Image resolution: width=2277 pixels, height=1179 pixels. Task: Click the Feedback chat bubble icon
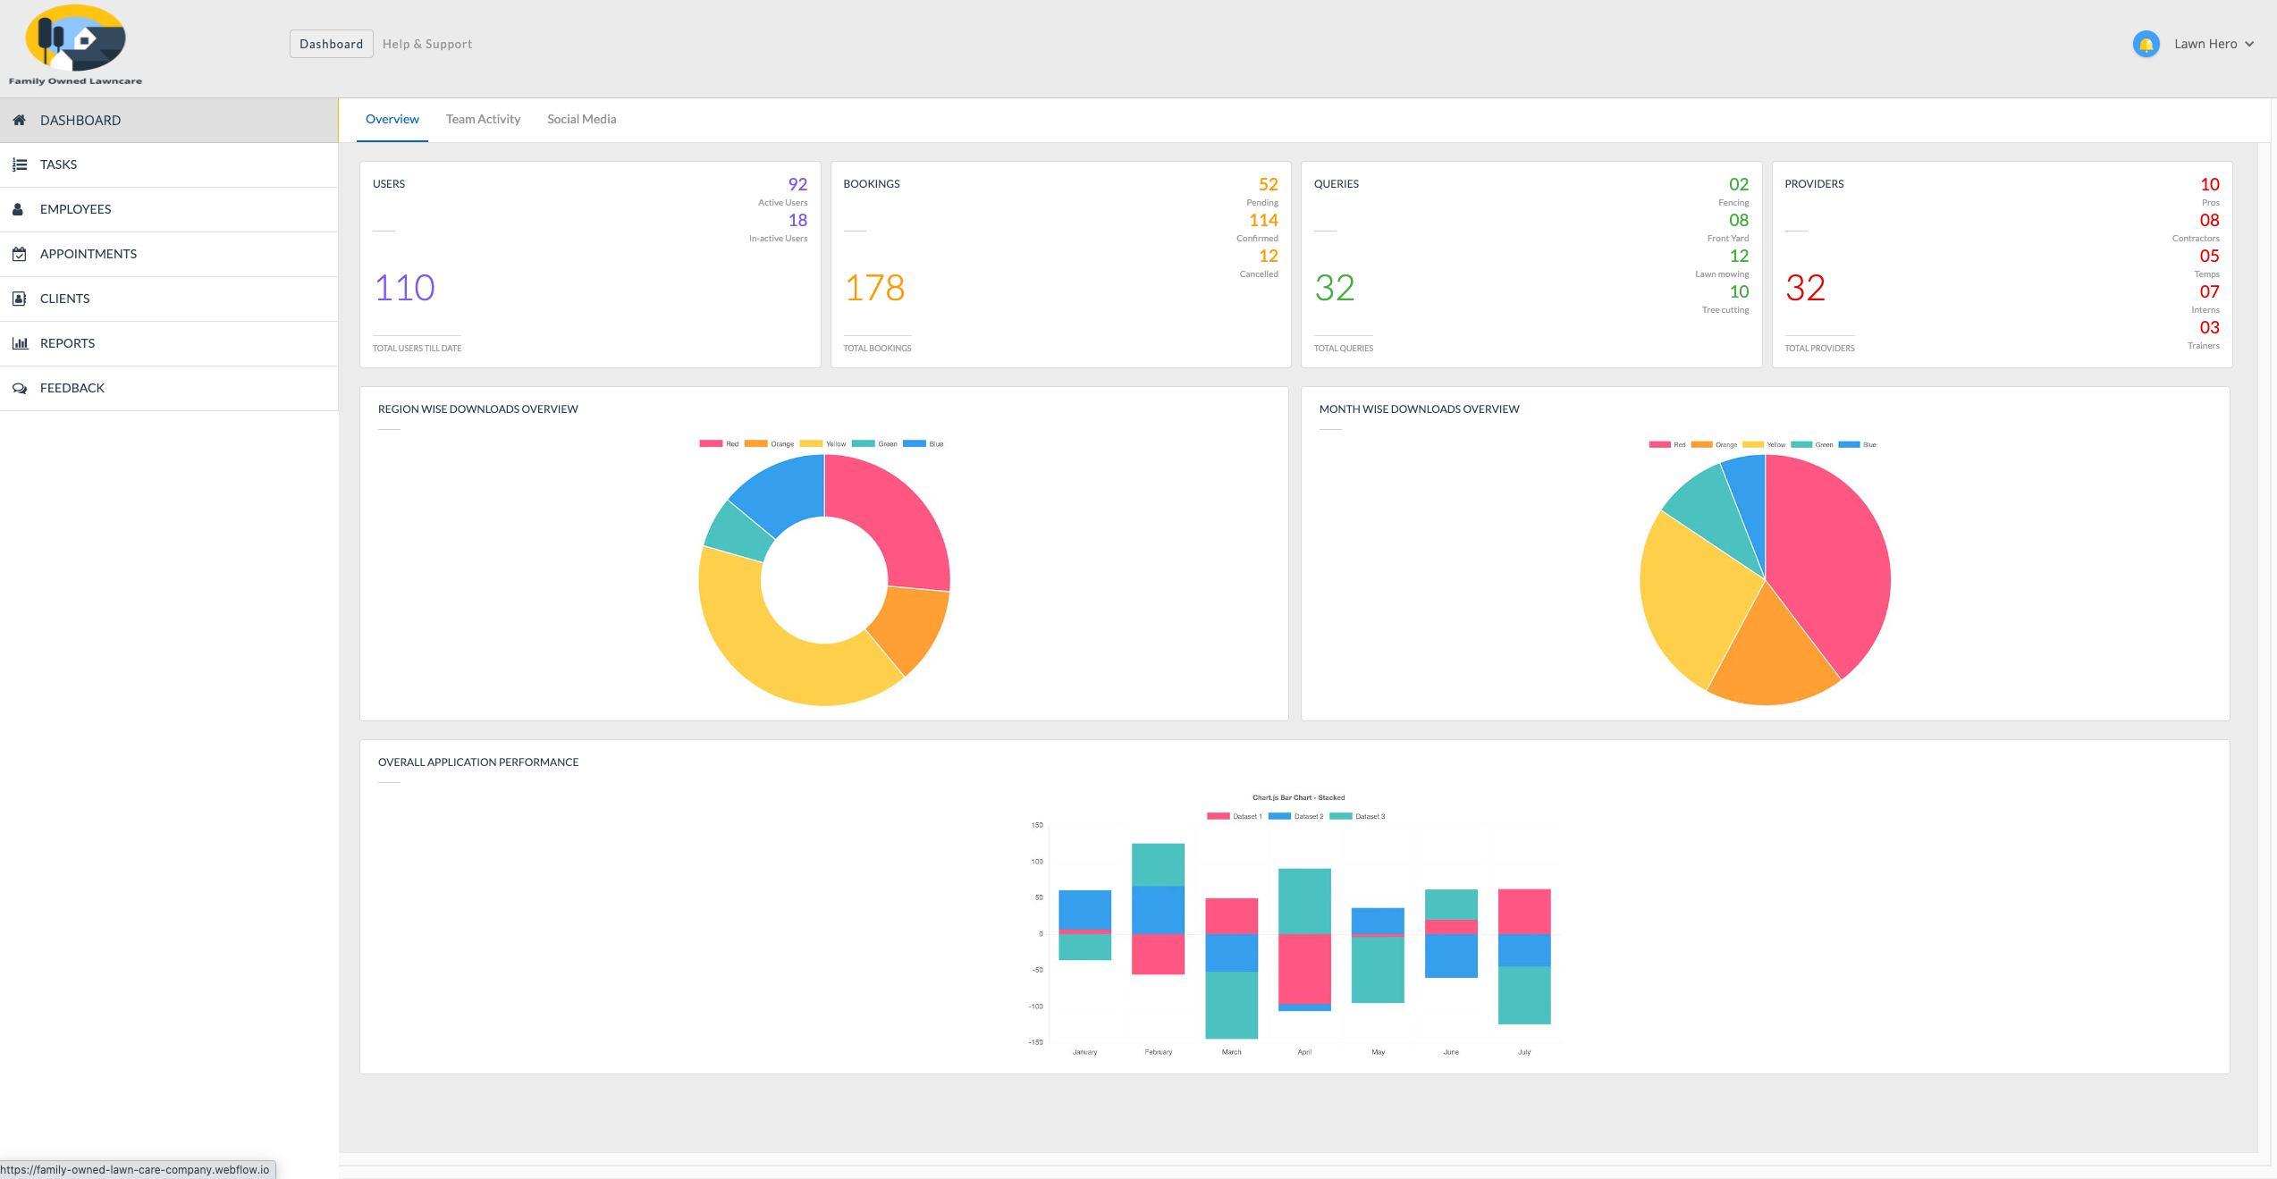pos(19,388)
